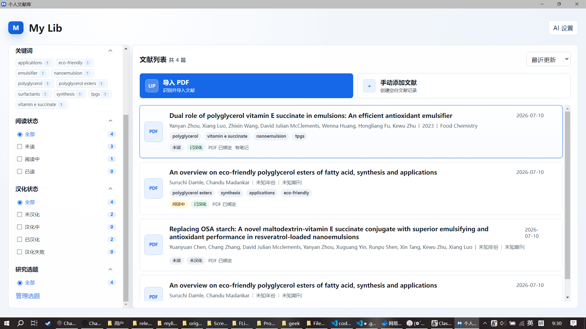Filter by sidebar keyword vitamin e succinate
Viewport: 586px width, 329px height.
pyautogui.click(x=42, y=104)
